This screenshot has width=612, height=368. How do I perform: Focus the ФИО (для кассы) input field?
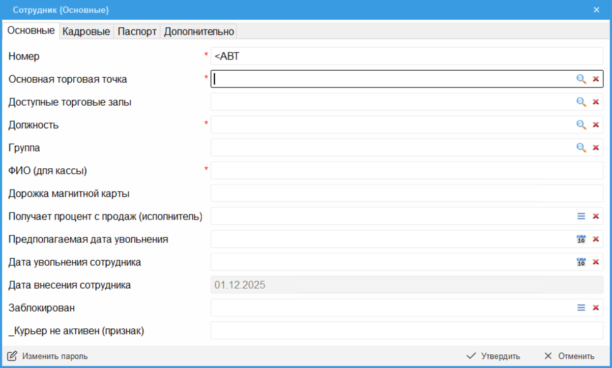(x=406, y=170)
